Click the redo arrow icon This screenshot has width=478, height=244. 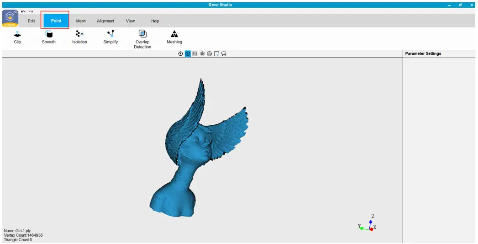point(31,12)
